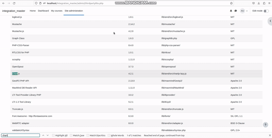
Task: Click PHP-CSS-Parser library name
Action: coord(21,45)
